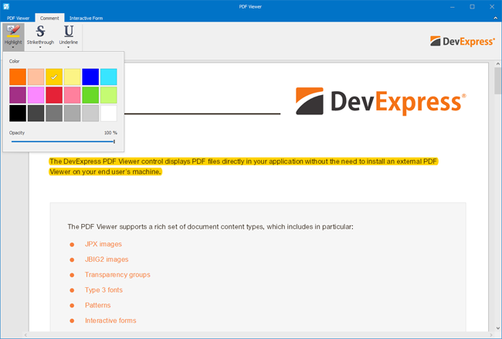The width and height of the screenshot is (502, 339).
Task: Pick the lightest gray swatch beside white
Action: tap(90, 114)
